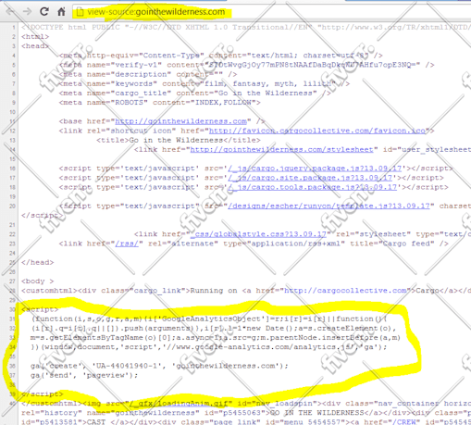This screenshot has height=425, width=471.
Task: Open the cargo.tools.package.js script link
Action: point(312,187)
